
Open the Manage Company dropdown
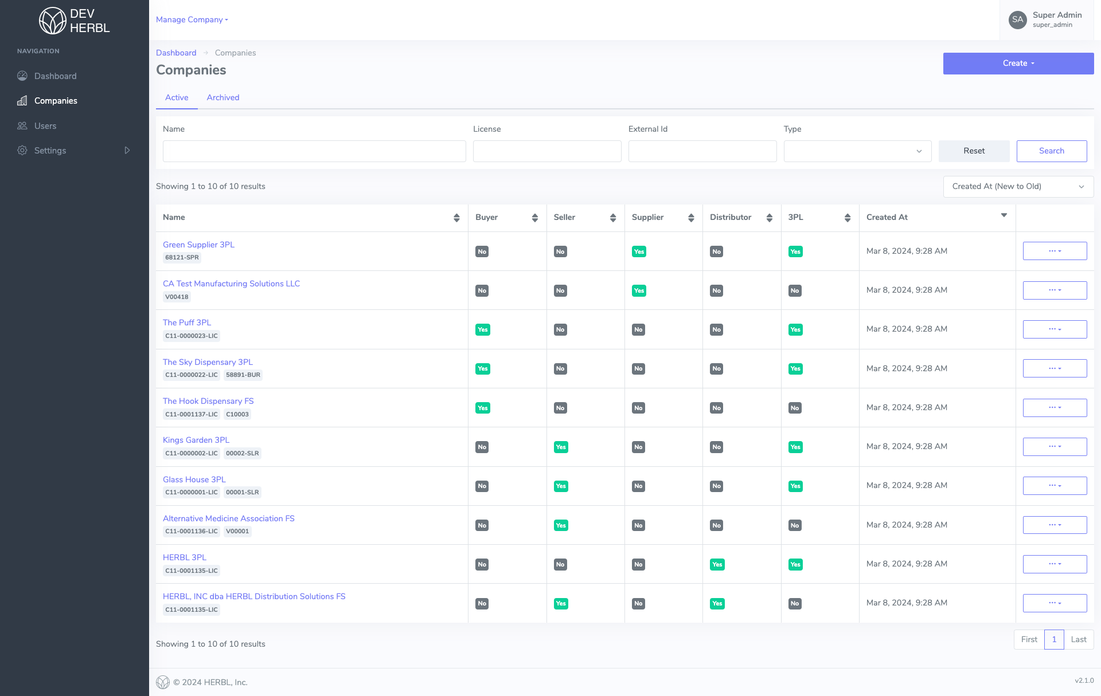point(192,19)
